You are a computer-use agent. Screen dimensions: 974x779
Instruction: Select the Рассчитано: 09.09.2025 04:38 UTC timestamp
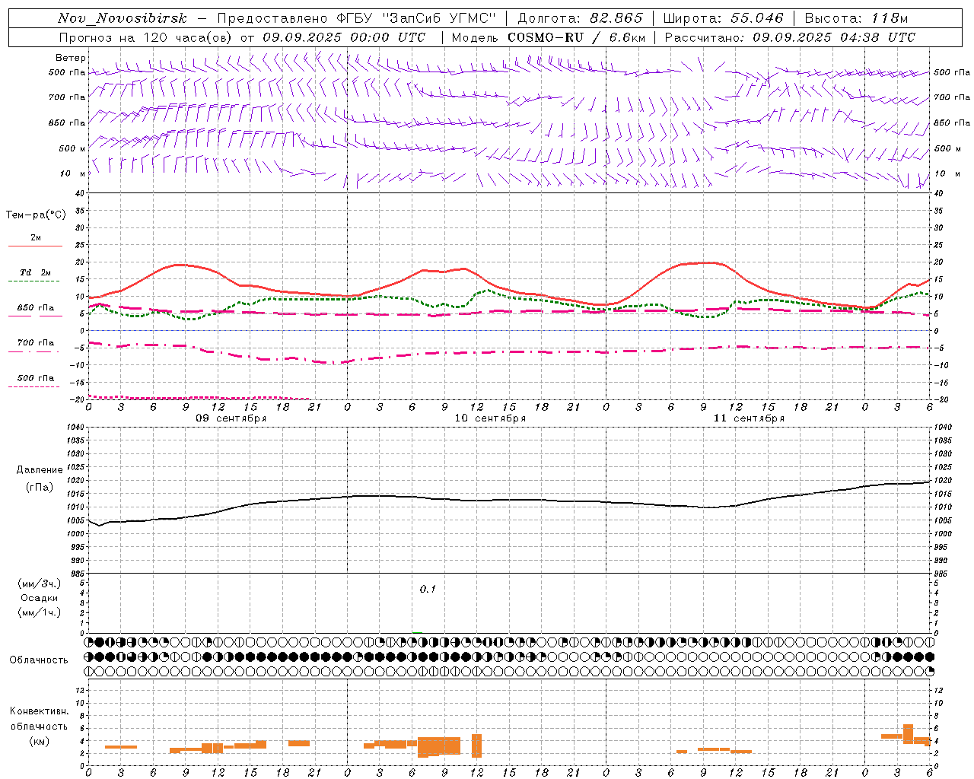[x=790, y=37]
